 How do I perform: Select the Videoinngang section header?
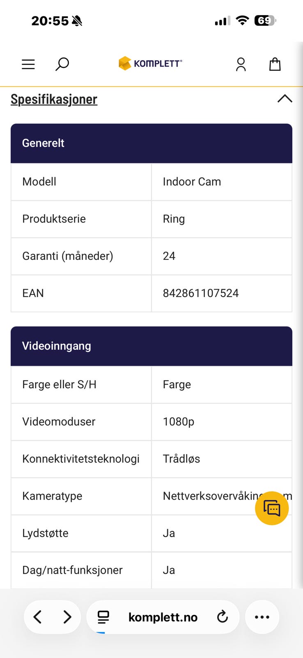click(x=151, y=346)
